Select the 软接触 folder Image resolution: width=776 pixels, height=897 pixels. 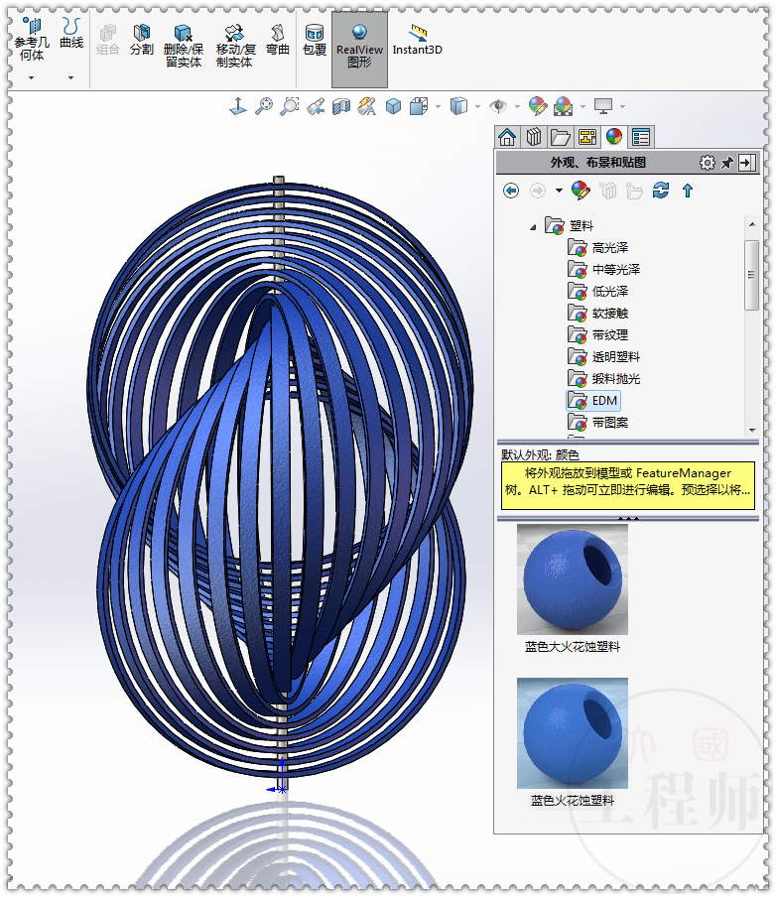click(x=598, y=313)
